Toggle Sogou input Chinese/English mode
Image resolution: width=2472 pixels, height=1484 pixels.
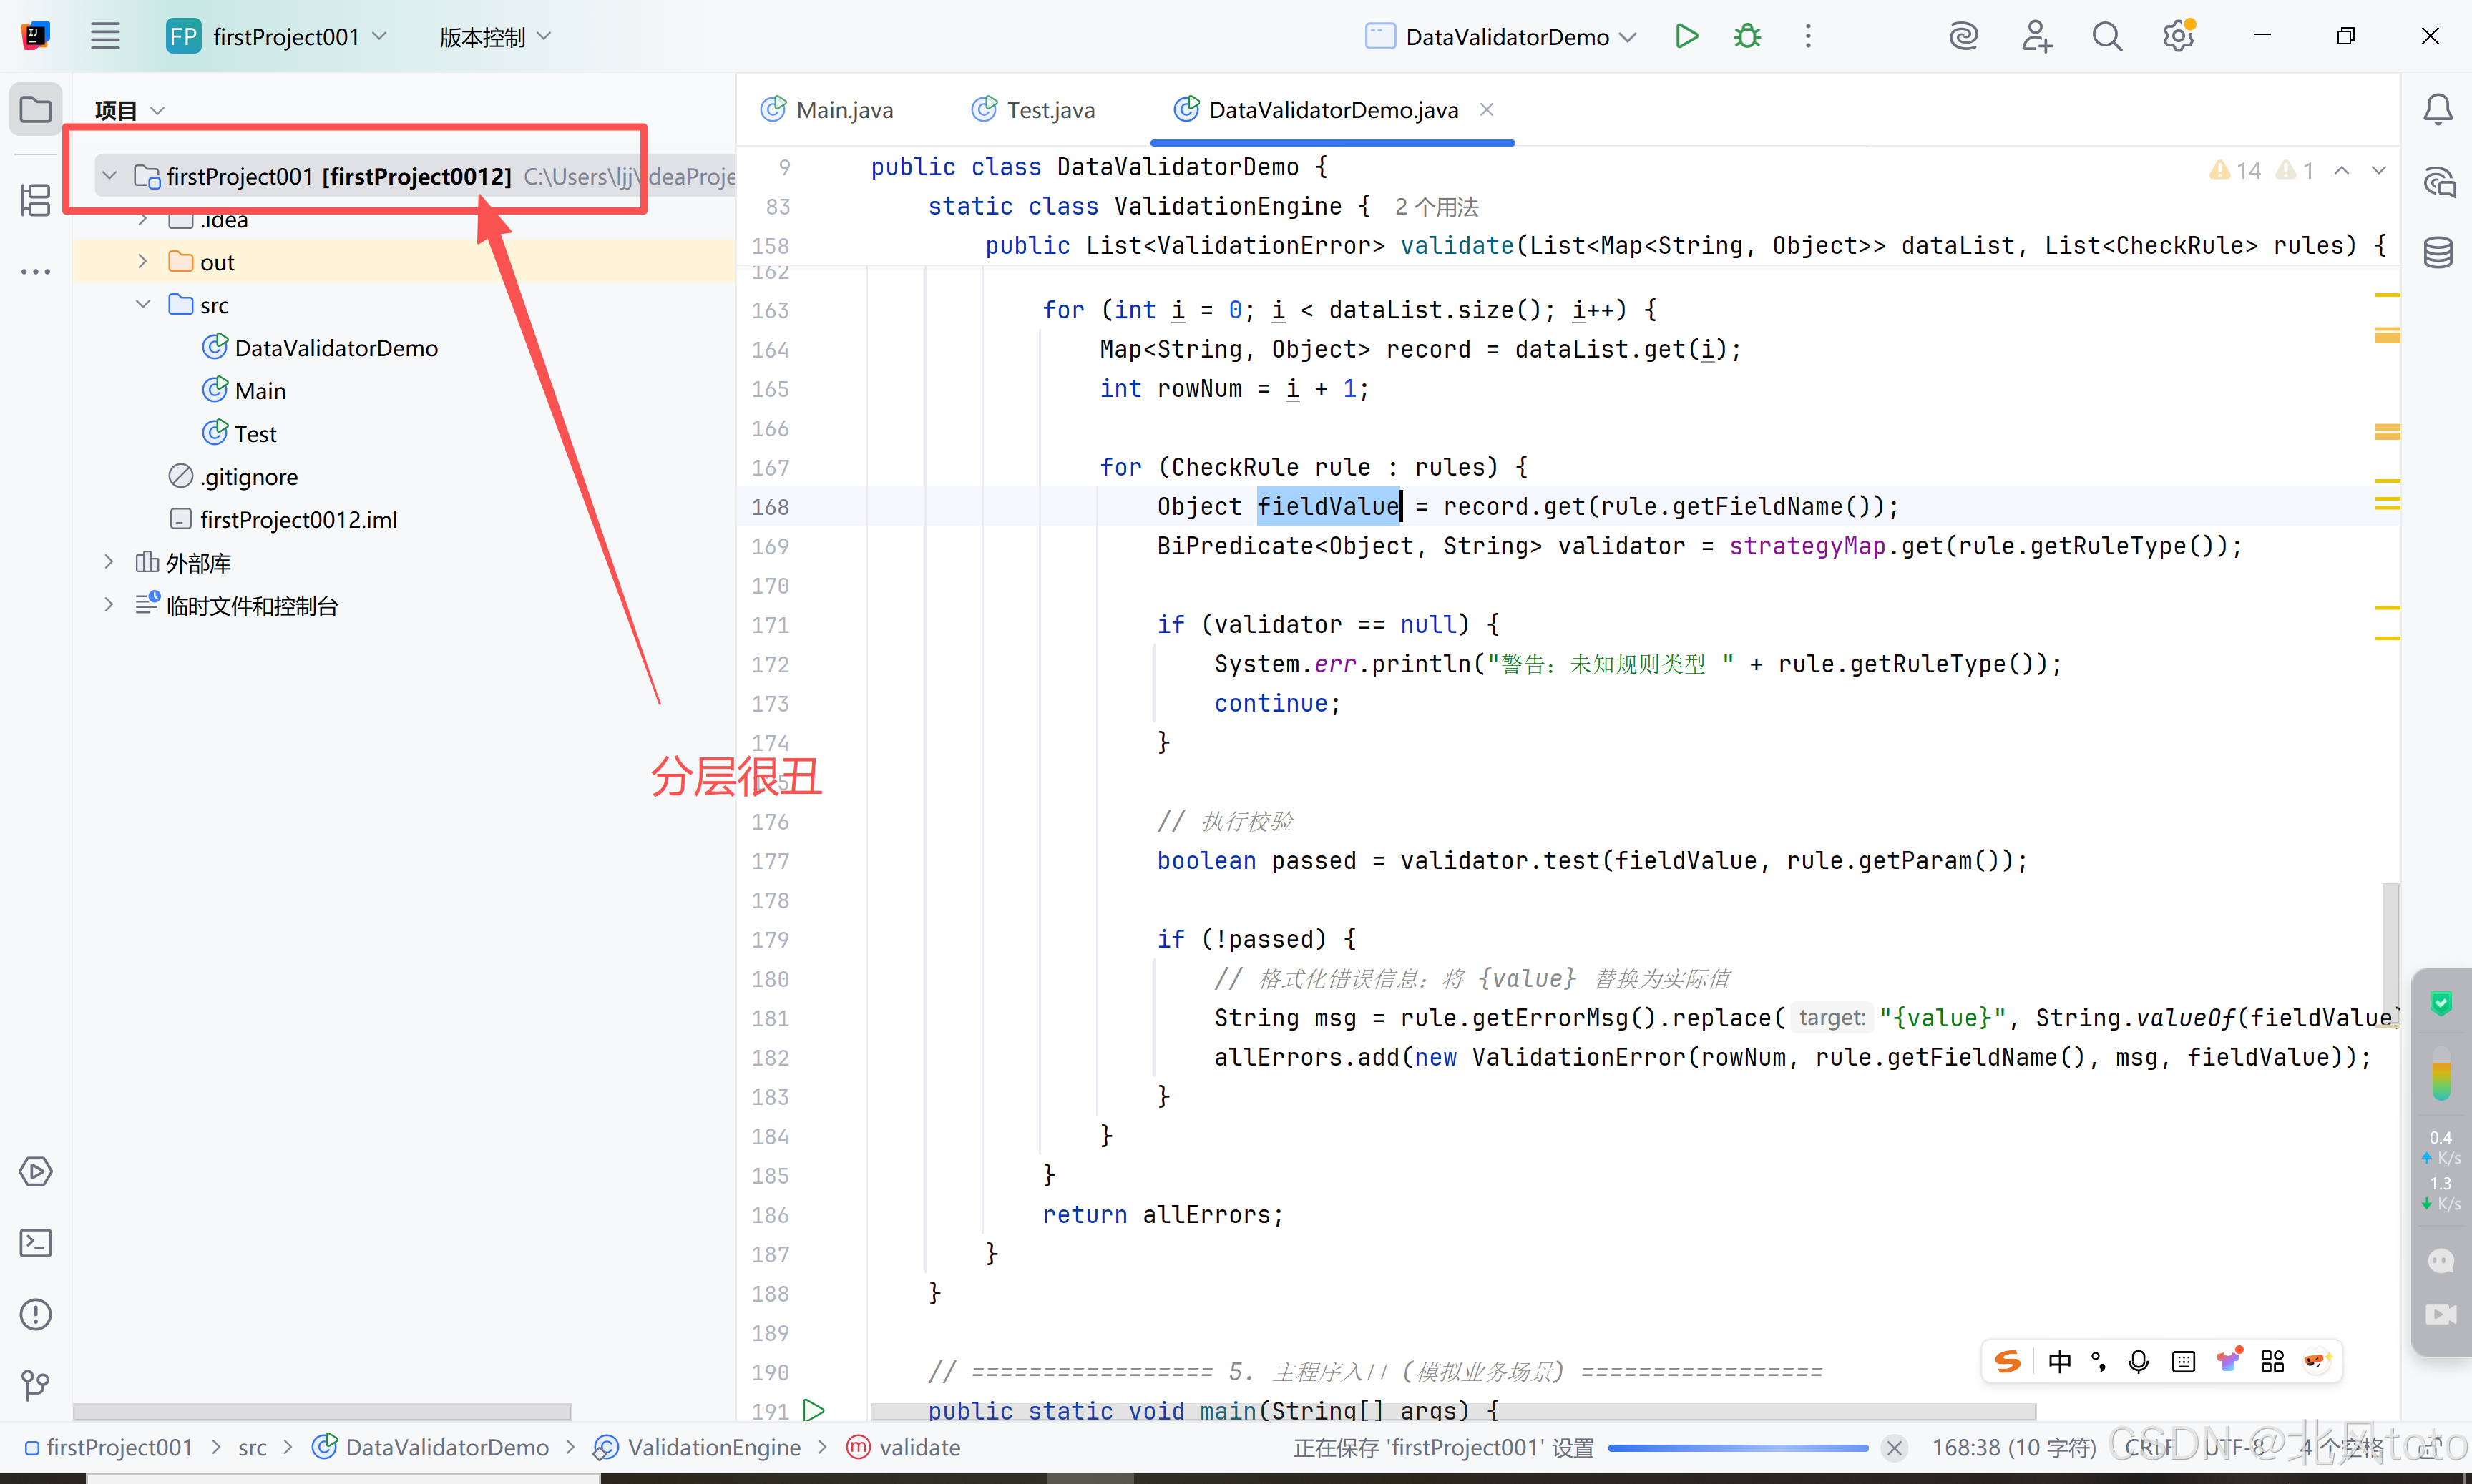(x=2059, y=1362)
